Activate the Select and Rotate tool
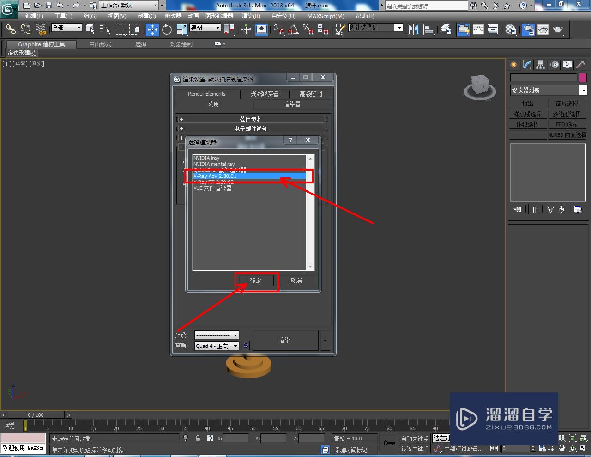The image size is (591, 457). click(167, 30)
